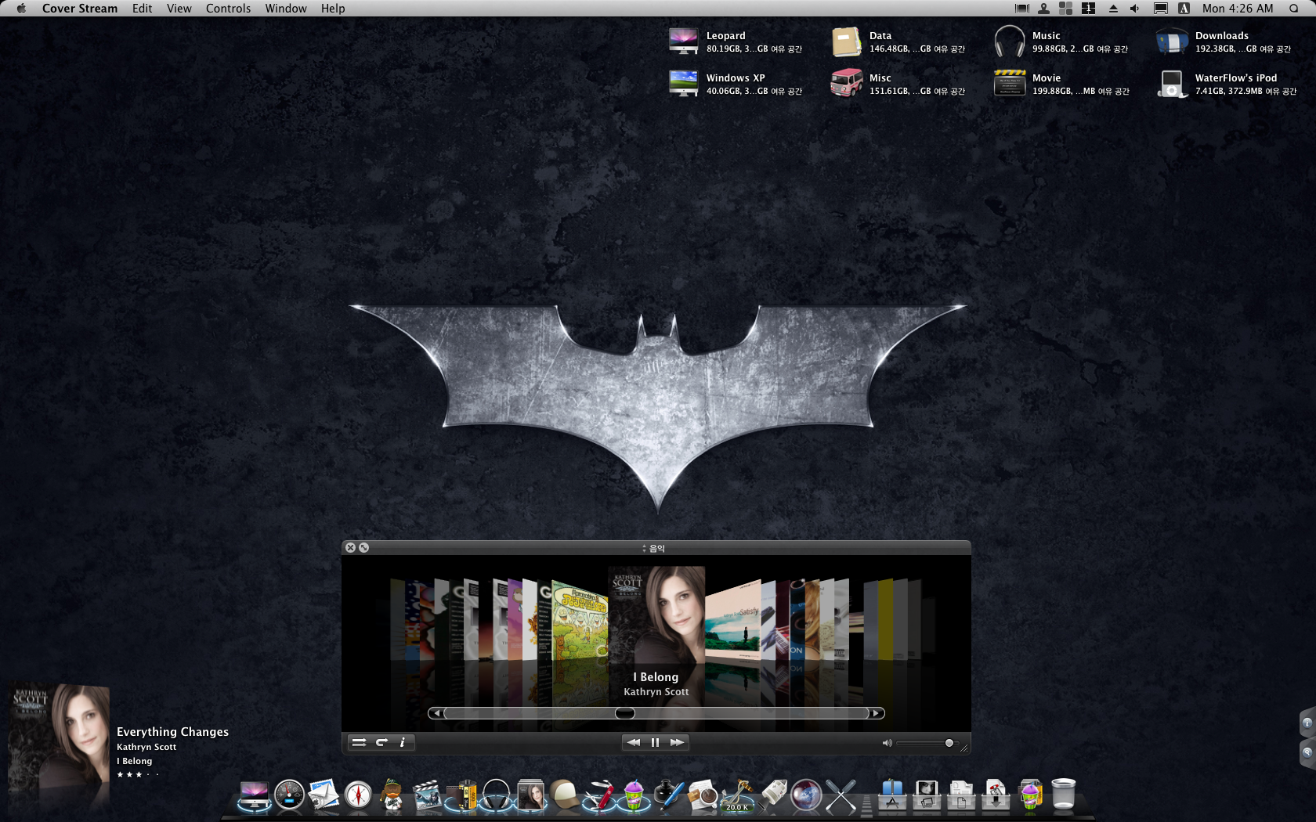Open the Trash in the dock
Viewport: 1316px width, 822px height.
click(x=1063, y=794)
